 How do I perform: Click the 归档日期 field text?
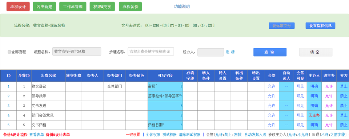[x=156, y=125]
